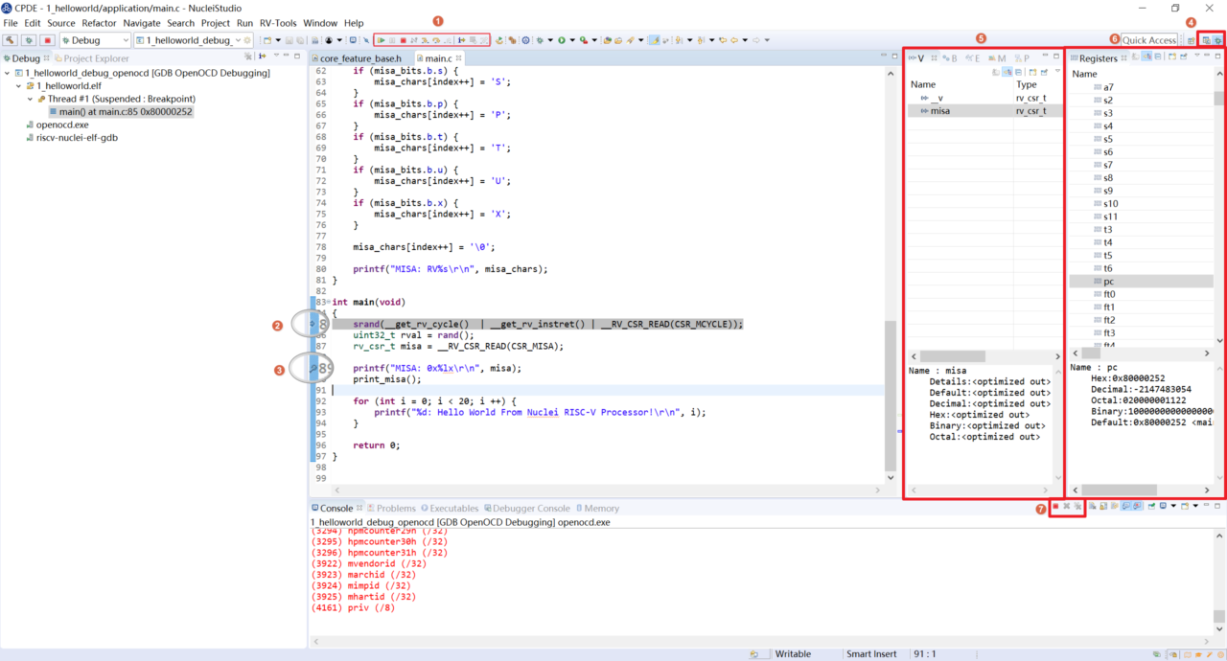The width and height of the screenshot is (1227, 661).
Task: Open the Executables tab
Action: 449,508
